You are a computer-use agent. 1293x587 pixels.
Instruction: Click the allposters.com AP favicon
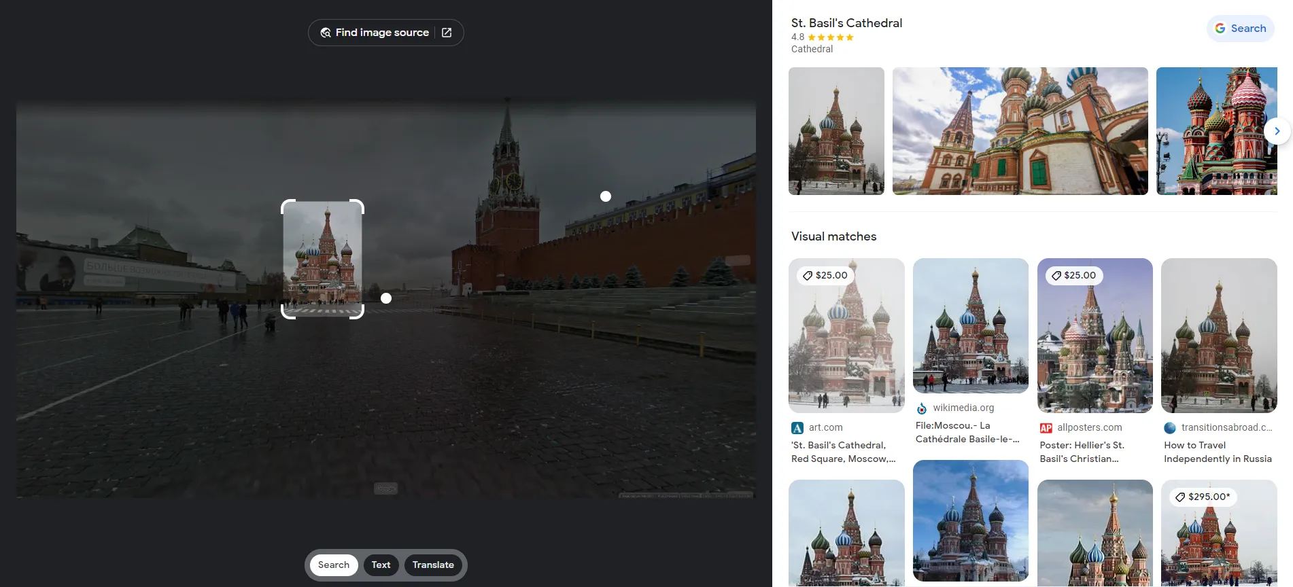click(1046, 428)
